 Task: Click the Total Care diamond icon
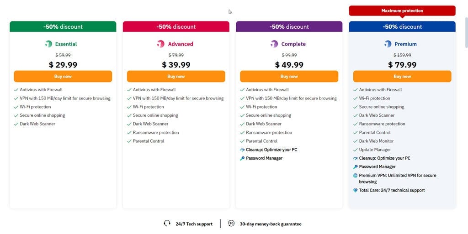pyautogui.click(x=356, y=191)
